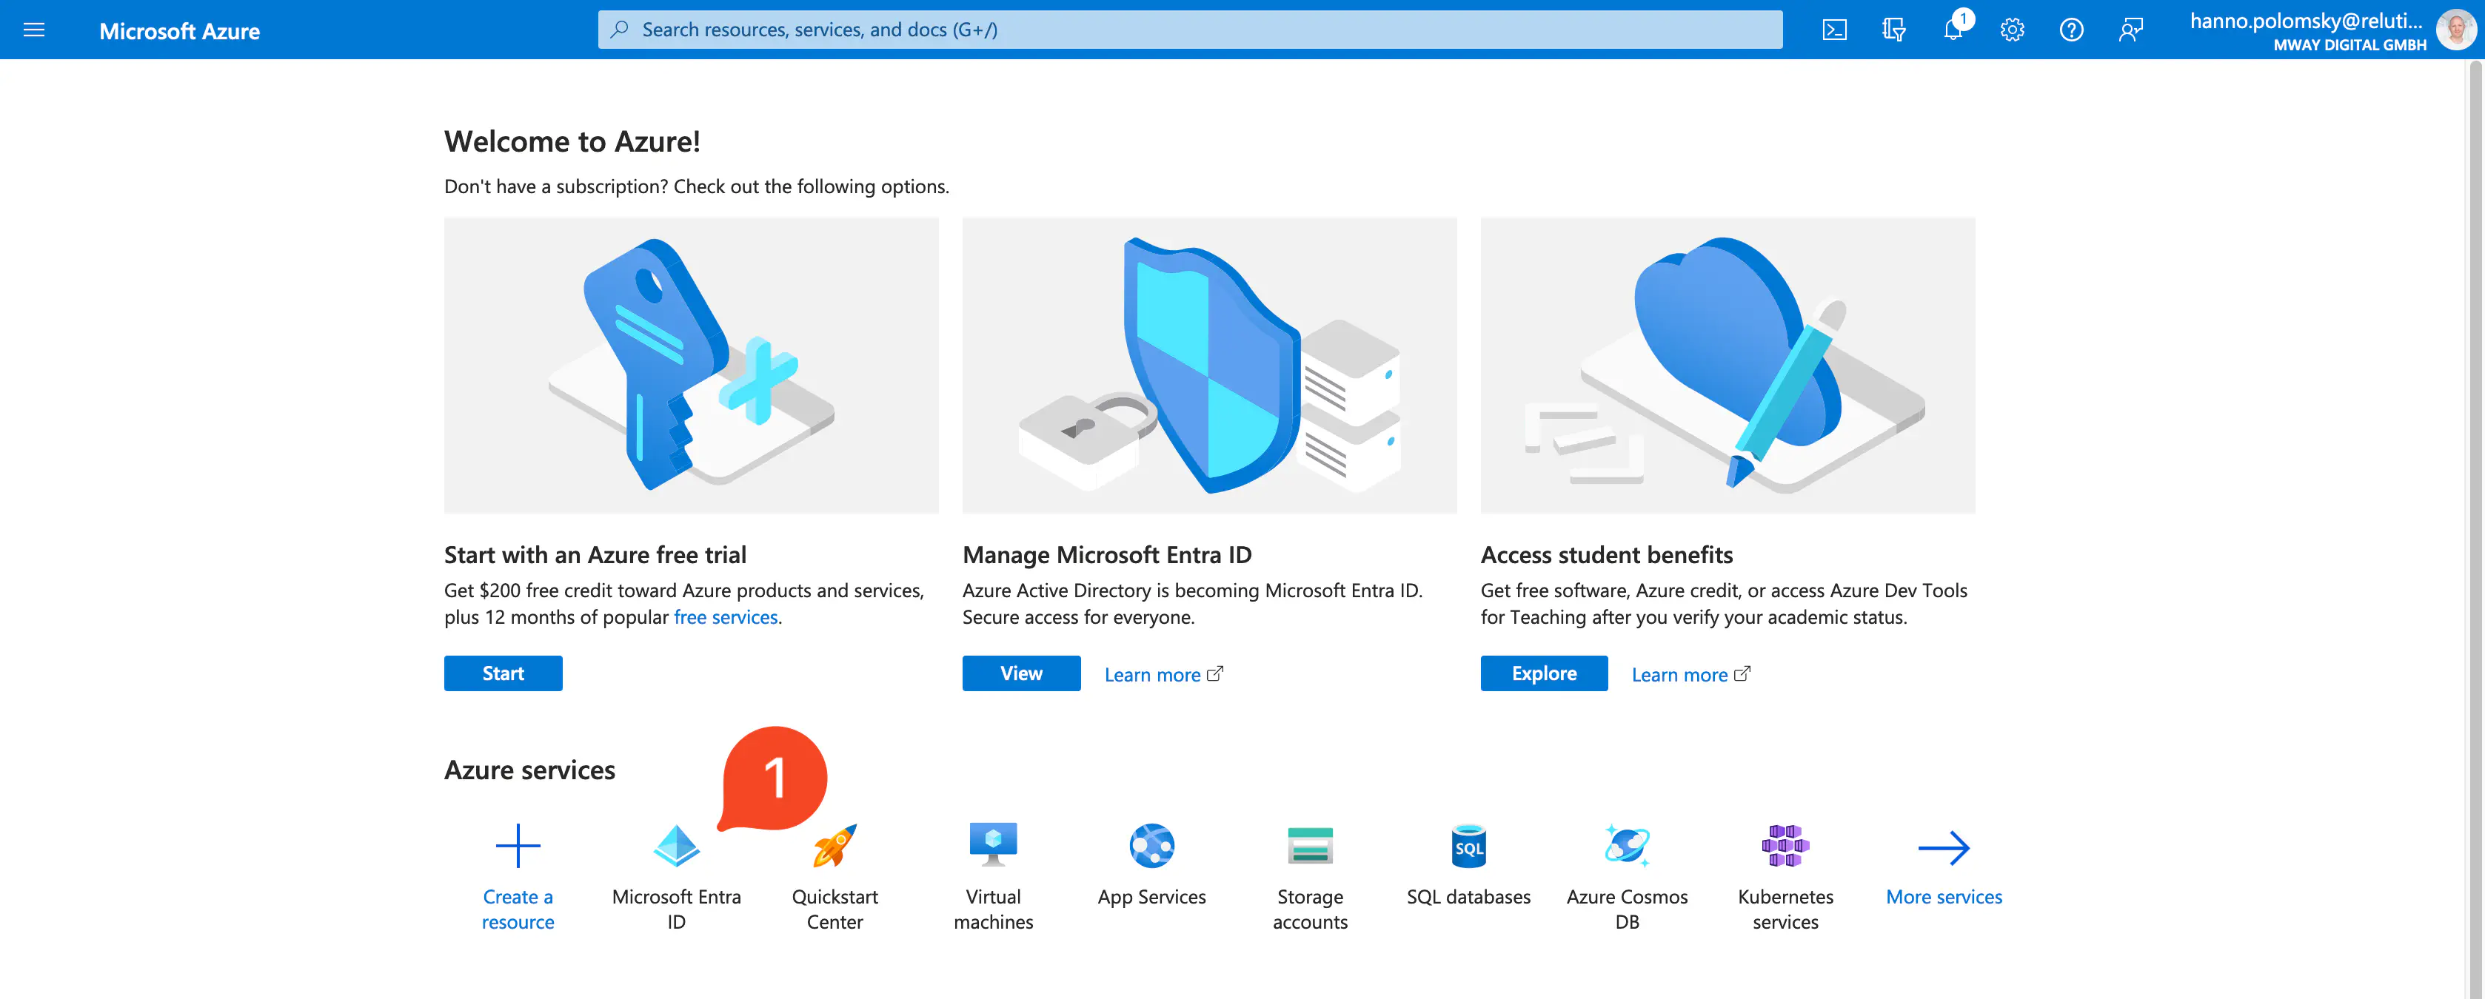Viewport: 2485px width, 999px height.
Task: Open Microsoft Entra ID service
Action: (676, 847)
